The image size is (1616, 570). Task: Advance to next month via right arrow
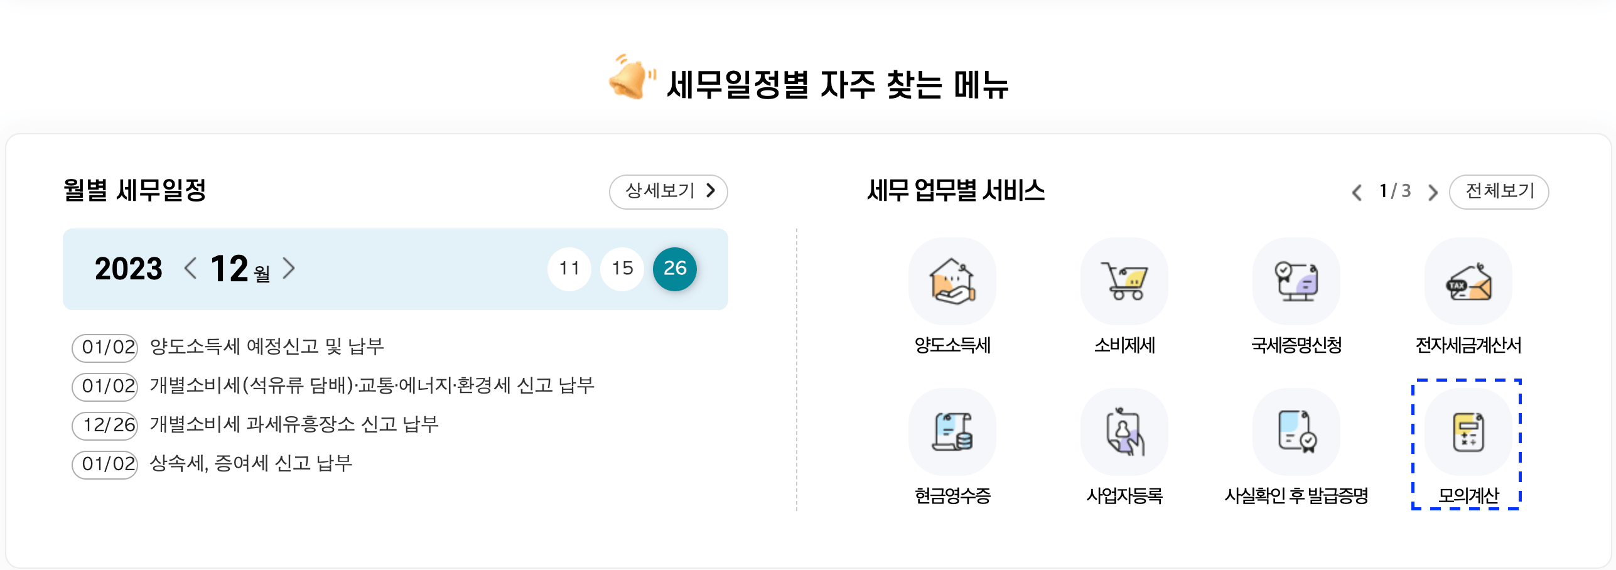(x=289, y=269)
